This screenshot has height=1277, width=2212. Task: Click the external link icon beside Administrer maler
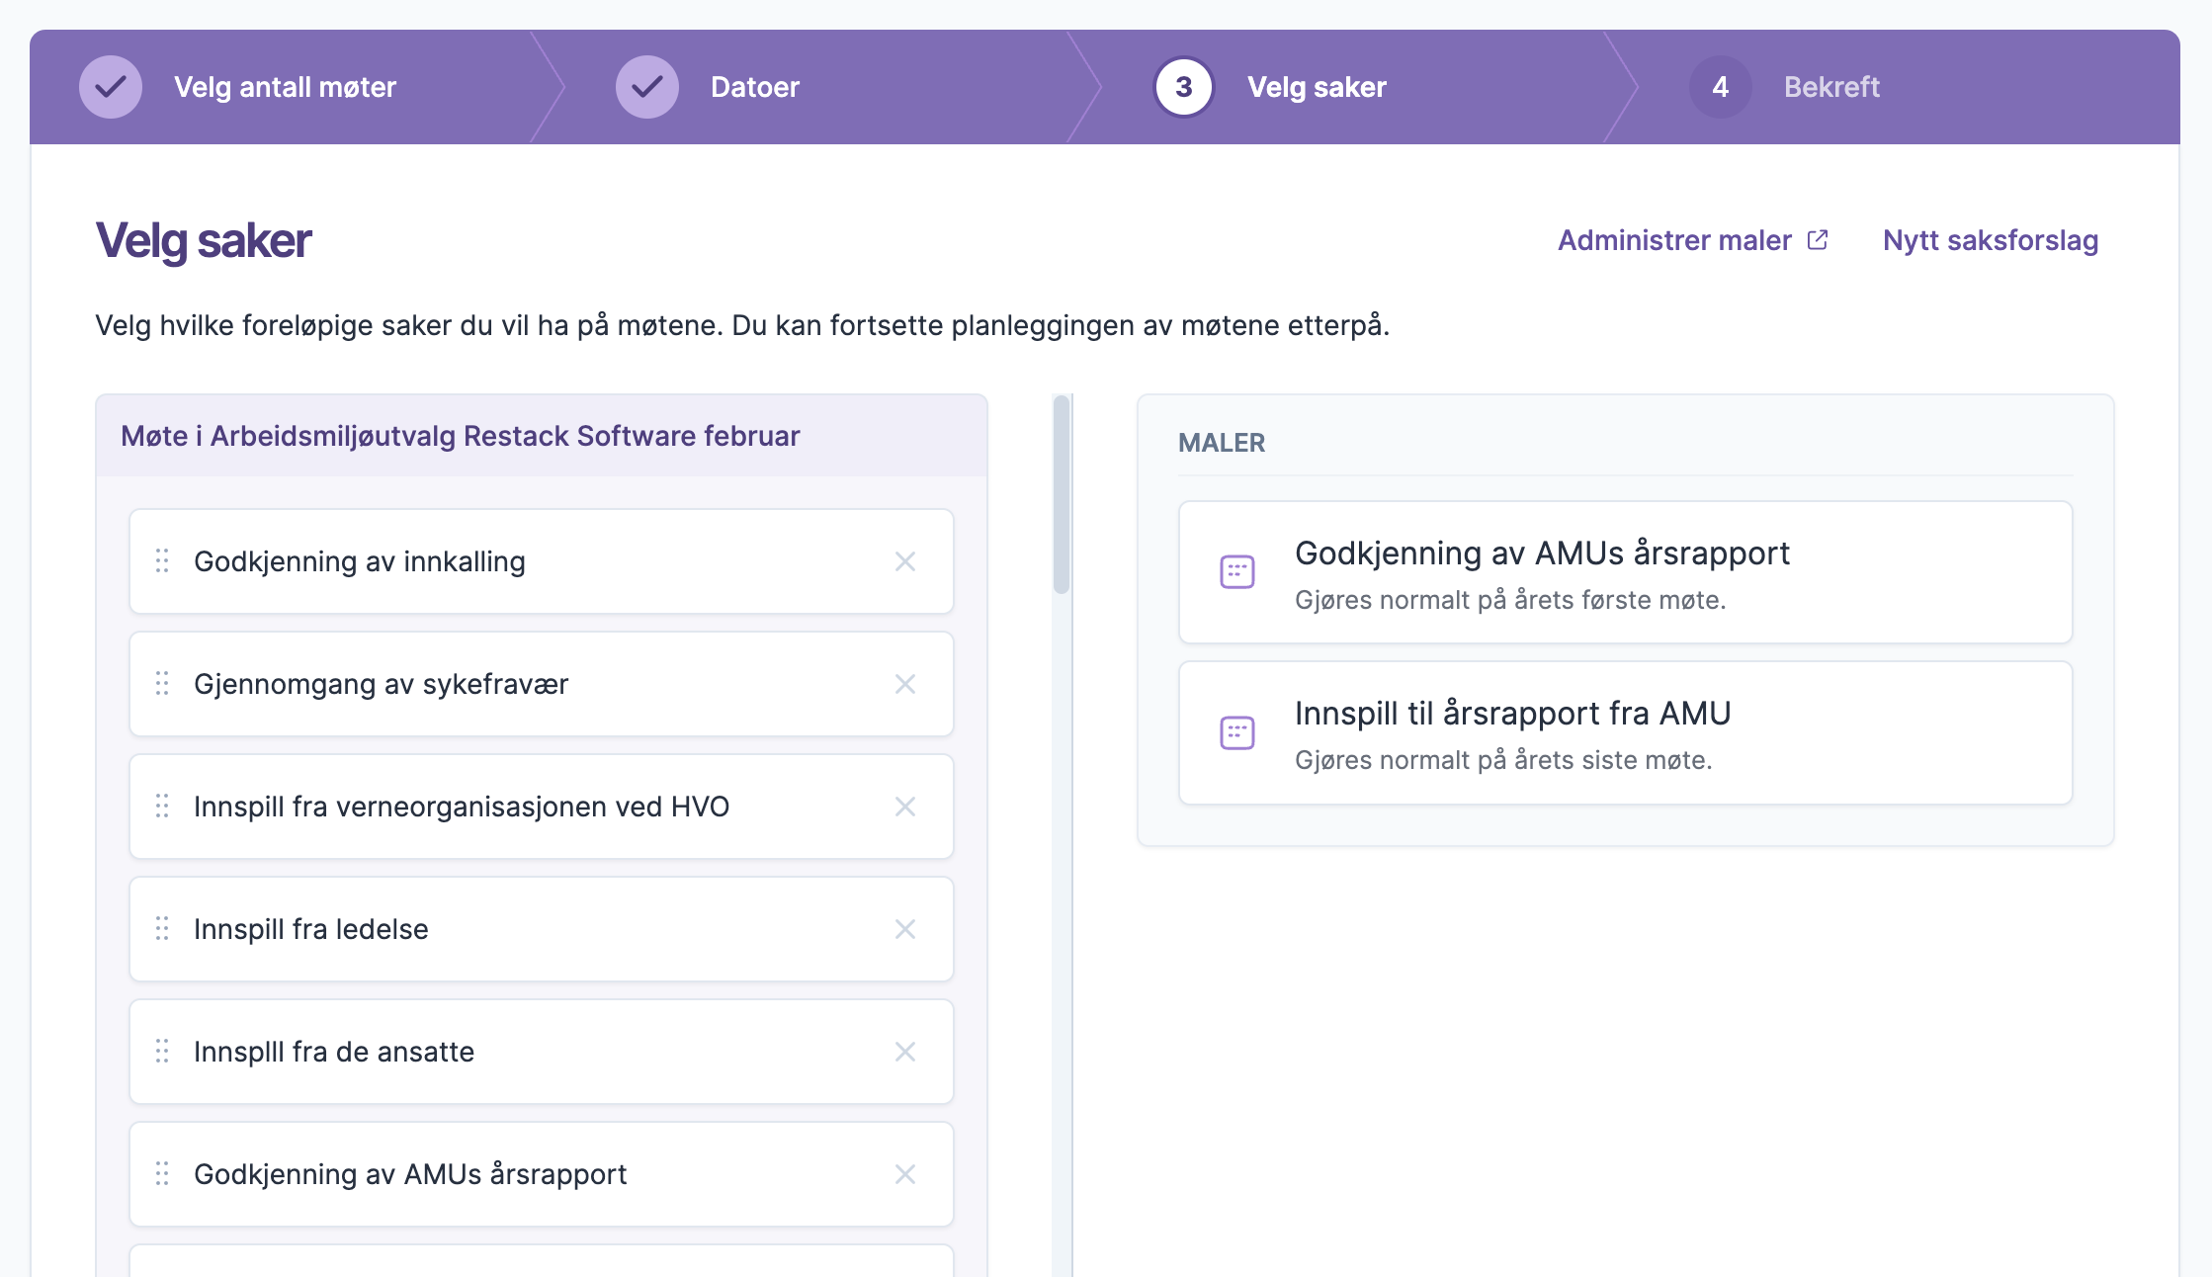1818,240
